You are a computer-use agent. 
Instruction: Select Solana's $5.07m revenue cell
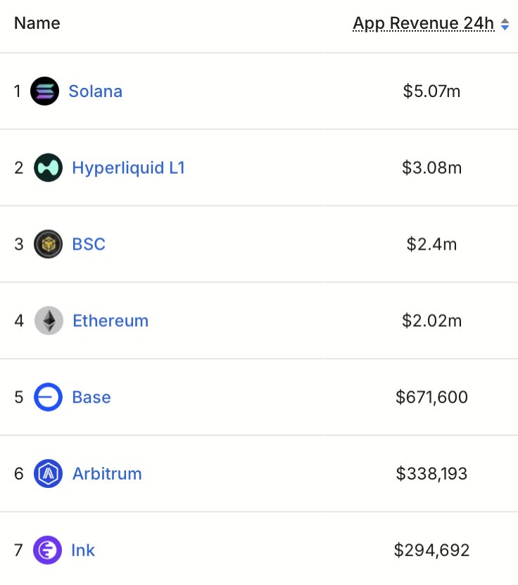[x=431, y=91]
